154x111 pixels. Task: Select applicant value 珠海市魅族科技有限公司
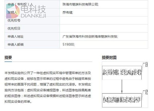(80, 4)
